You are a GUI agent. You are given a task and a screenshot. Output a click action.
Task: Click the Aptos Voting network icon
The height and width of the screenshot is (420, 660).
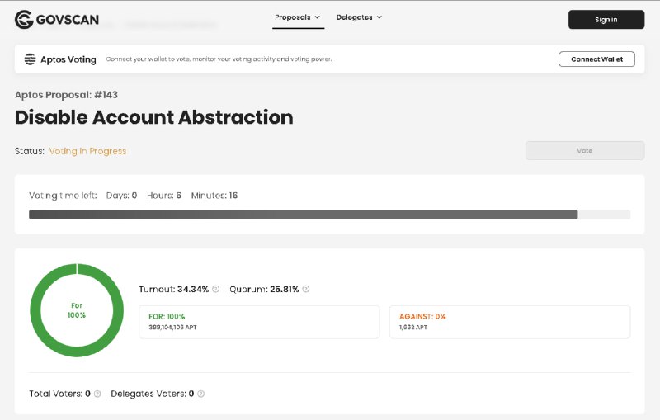pos(30,59)
